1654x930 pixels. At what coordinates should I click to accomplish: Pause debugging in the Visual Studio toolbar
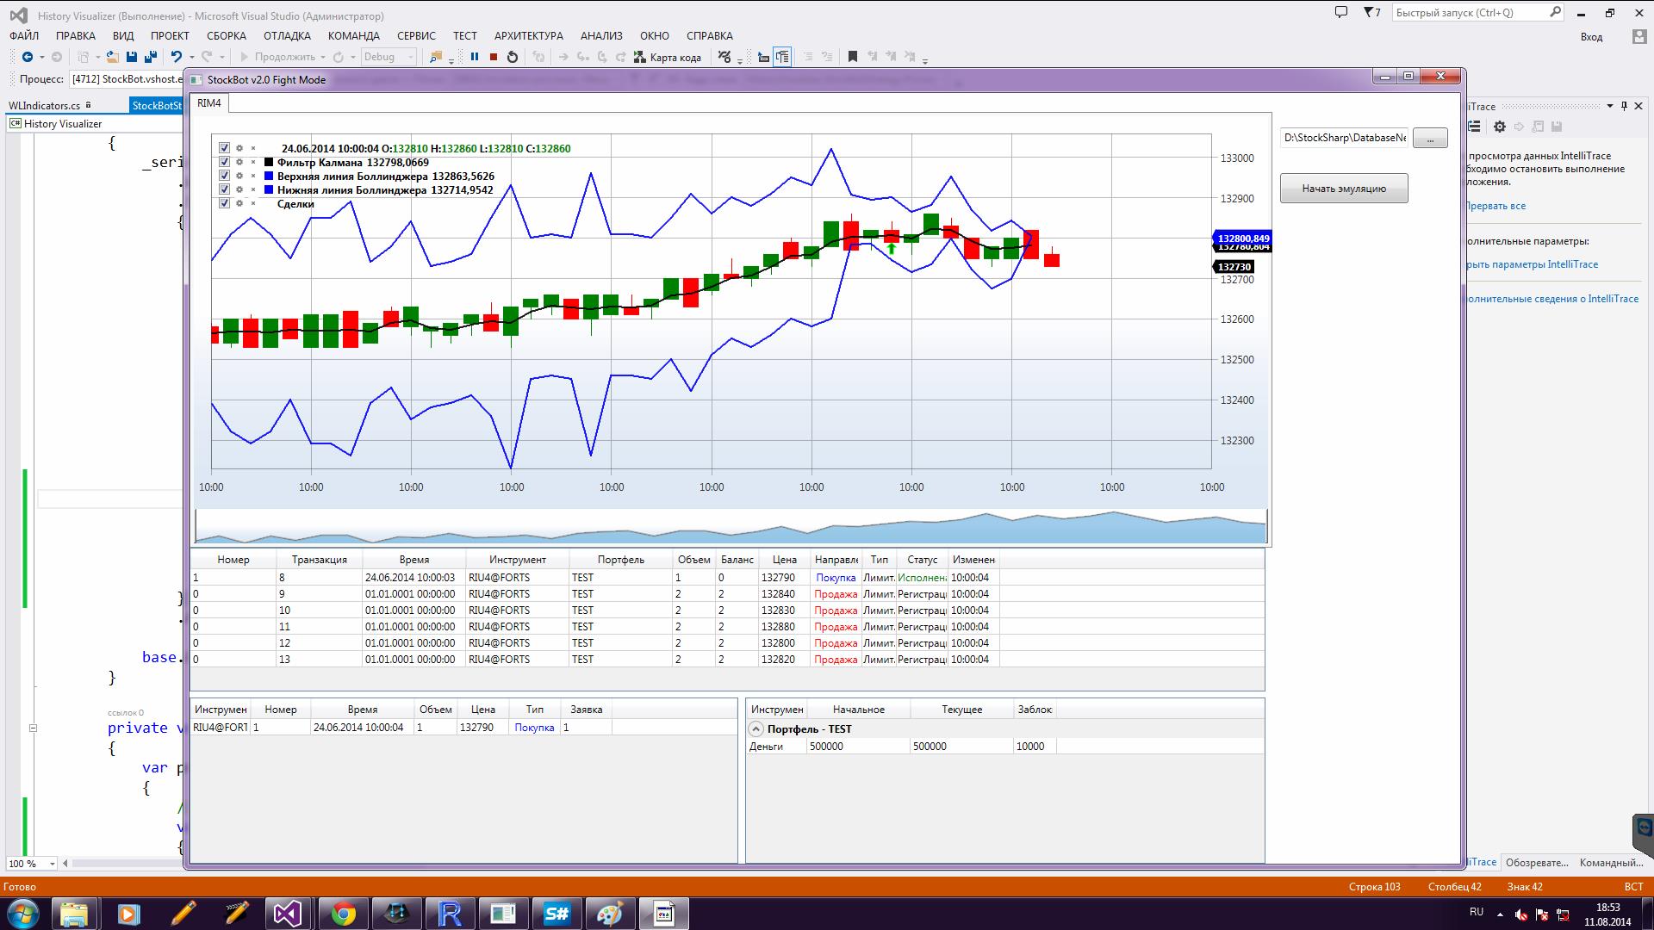pyautogui.click(x=474, y=57)
